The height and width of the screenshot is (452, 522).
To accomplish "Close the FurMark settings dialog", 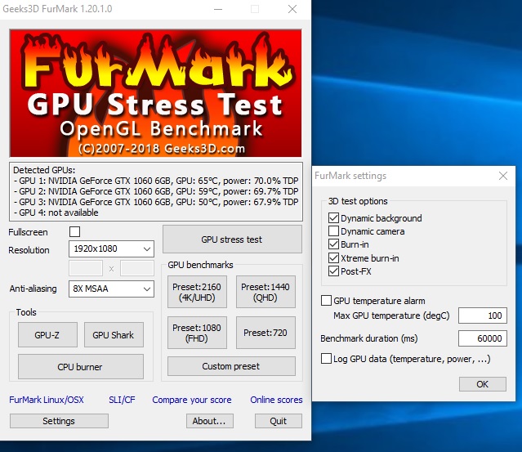I will tap(503, 176).
